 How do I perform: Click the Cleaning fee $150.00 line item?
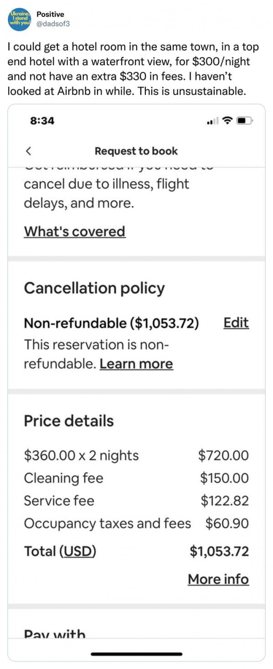pos(136,478)
